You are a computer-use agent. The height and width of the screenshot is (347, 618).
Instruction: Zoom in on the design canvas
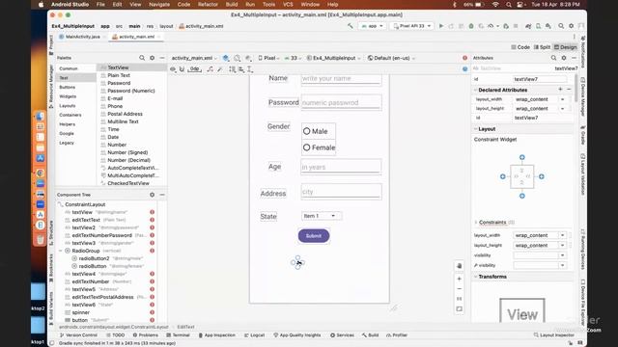(x=460, y=279)
